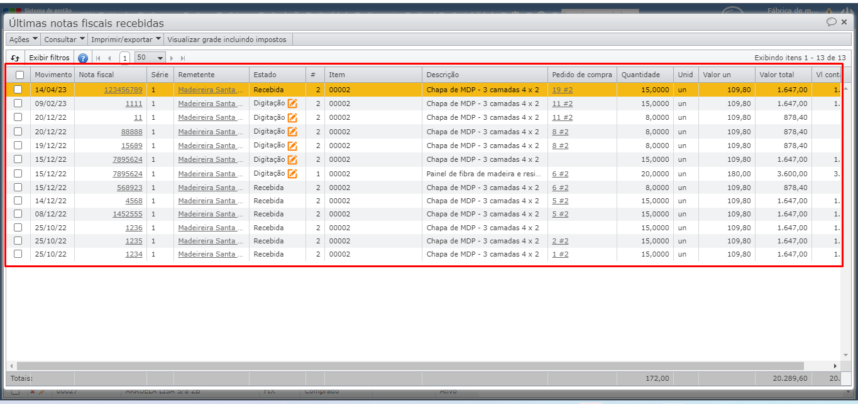Image resolution: width=858 pixels, height=404 pixels.
Task: Sort by the Valor total column header
Action: coord(776,75)
